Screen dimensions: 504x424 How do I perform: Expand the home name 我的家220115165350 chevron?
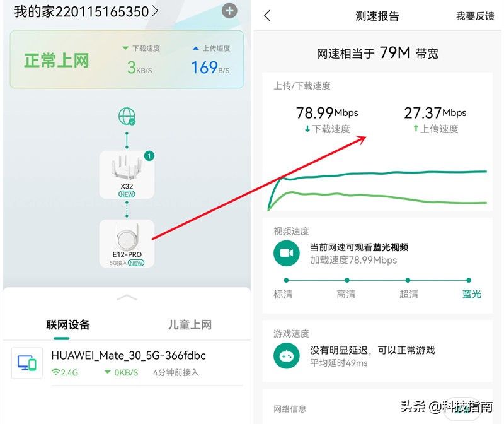pos(155,11)
